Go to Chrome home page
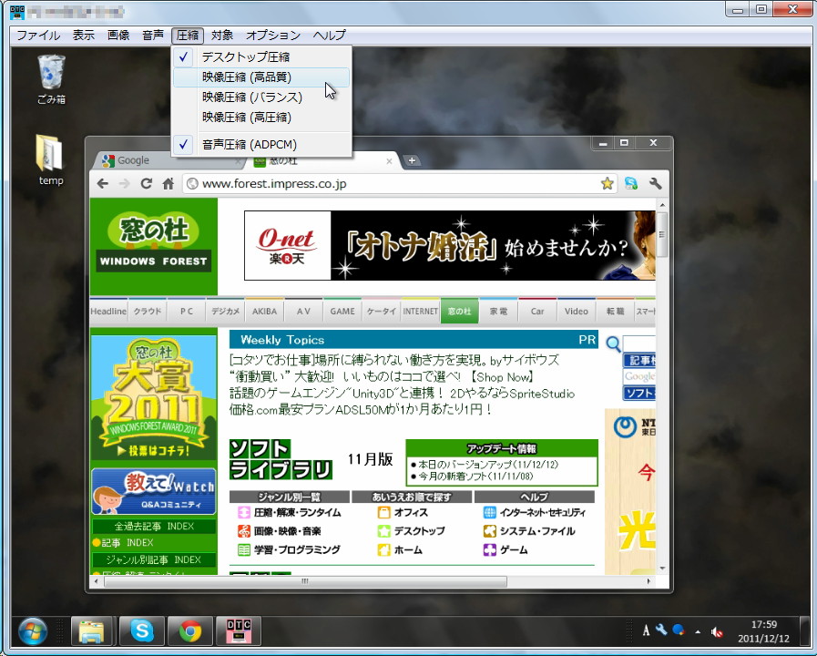 pyautogui.click(x=168, y=183)
